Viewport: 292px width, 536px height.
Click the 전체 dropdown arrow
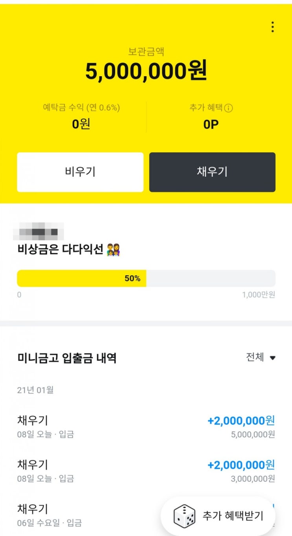pyautogui.click(x=273, y=358)
